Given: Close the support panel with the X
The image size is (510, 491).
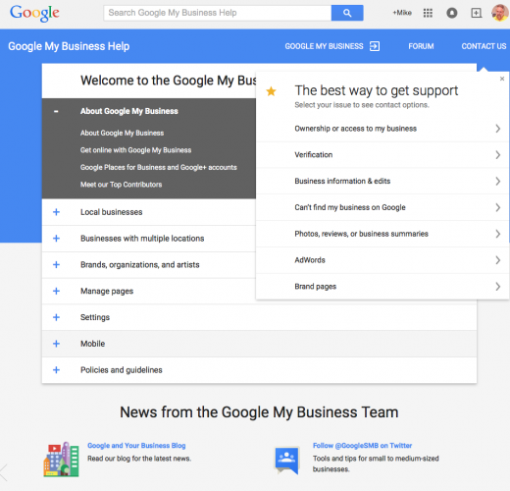Looking at the screenshot, I should tap(502, 79).
